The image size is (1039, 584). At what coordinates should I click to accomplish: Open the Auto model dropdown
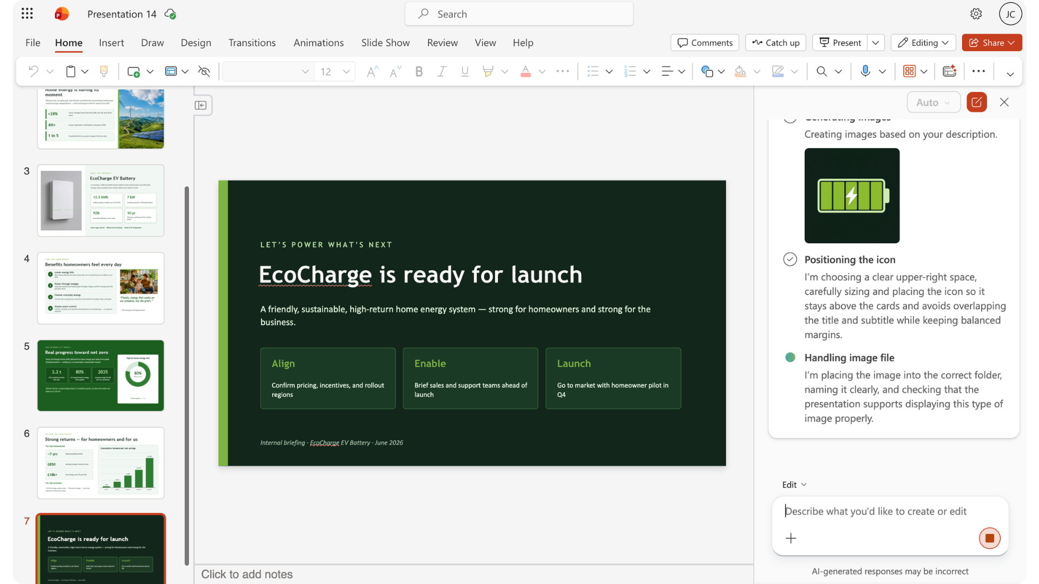point(933,102)
